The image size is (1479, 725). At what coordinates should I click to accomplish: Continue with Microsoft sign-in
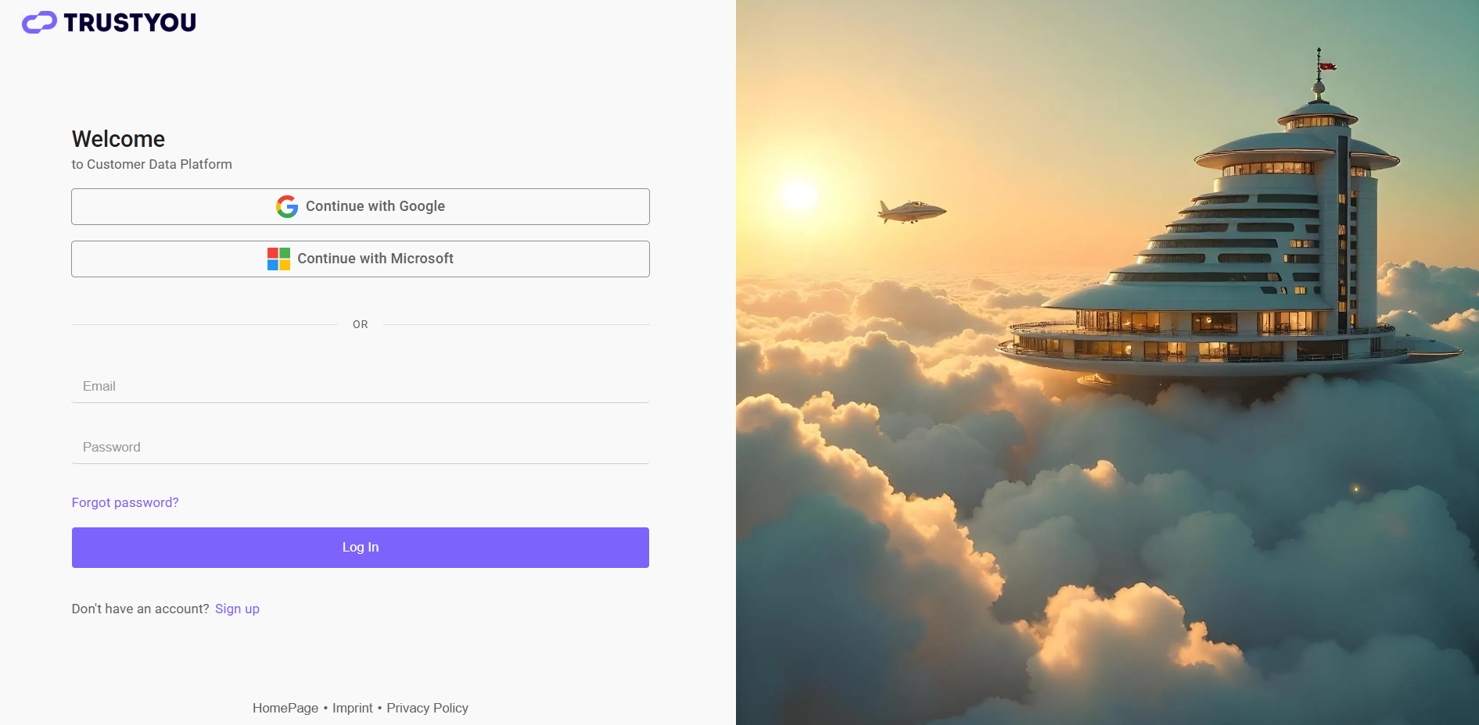coord(361,259)
